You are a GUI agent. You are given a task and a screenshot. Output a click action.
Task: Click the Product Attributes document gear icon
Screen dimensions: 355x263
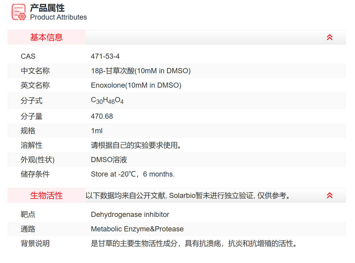(x=19, y=12)
